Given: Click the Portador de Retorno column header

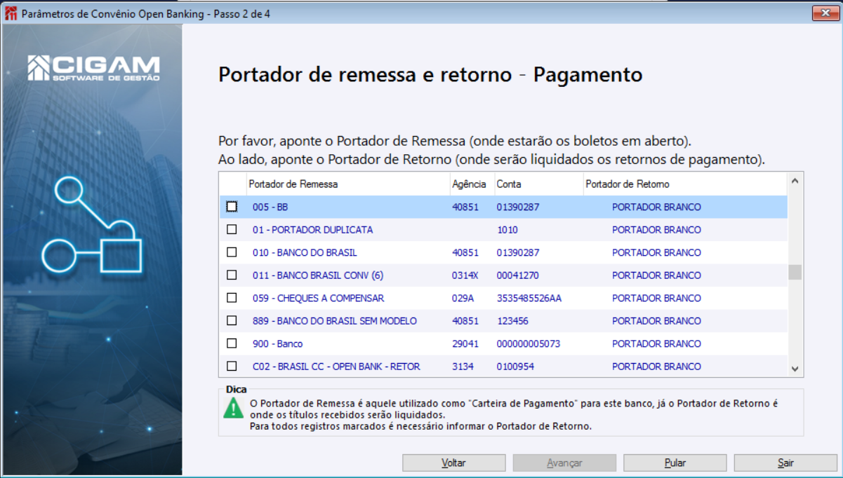Looking at the screenshot, I should coord(684,184).
